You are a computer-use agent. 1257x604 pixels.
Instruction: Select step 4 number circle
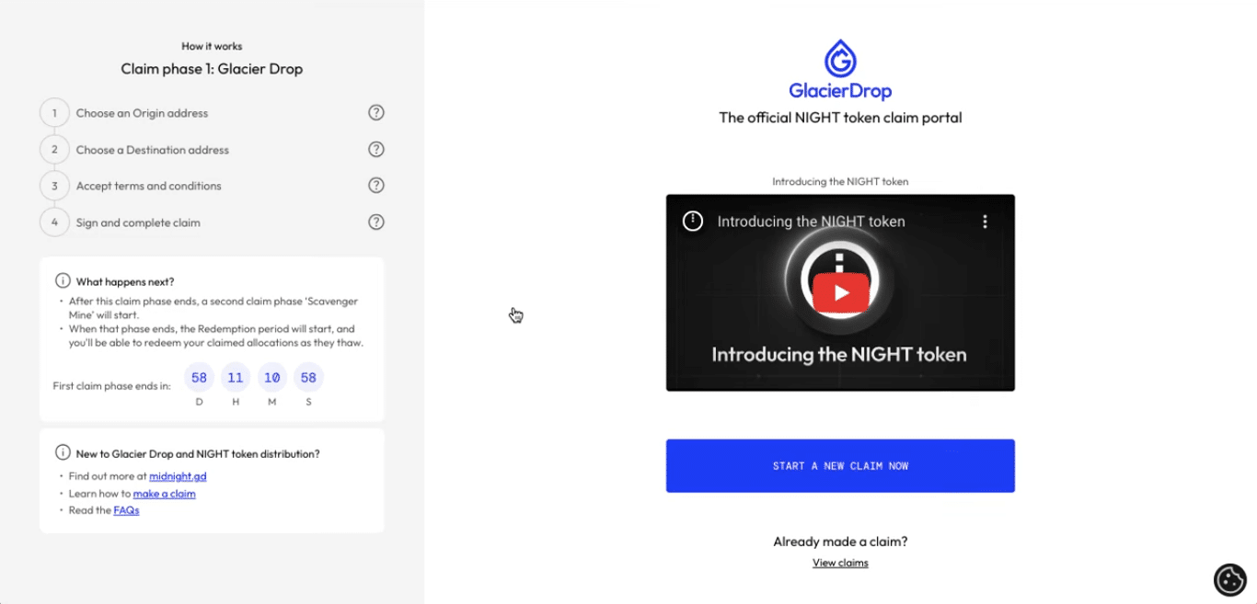click(x=54, y=222)
